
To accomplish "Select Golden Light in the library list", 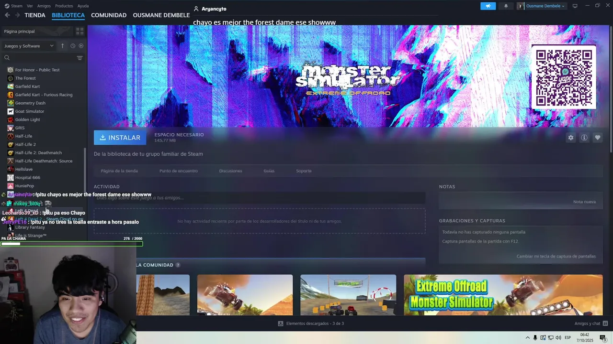I will click(27, 119).
